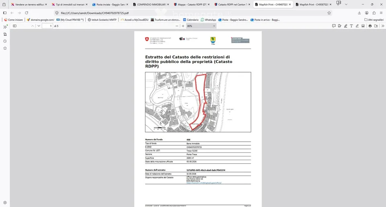
Task: Open Accedi a MyCloudEDU bookmark
Action: pyautogui.click(x=134, y=20)
